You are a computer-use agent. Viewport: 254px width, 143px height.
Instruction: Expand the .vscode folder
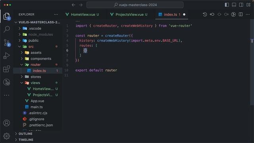pyautogui.click(x=38, y=28)
